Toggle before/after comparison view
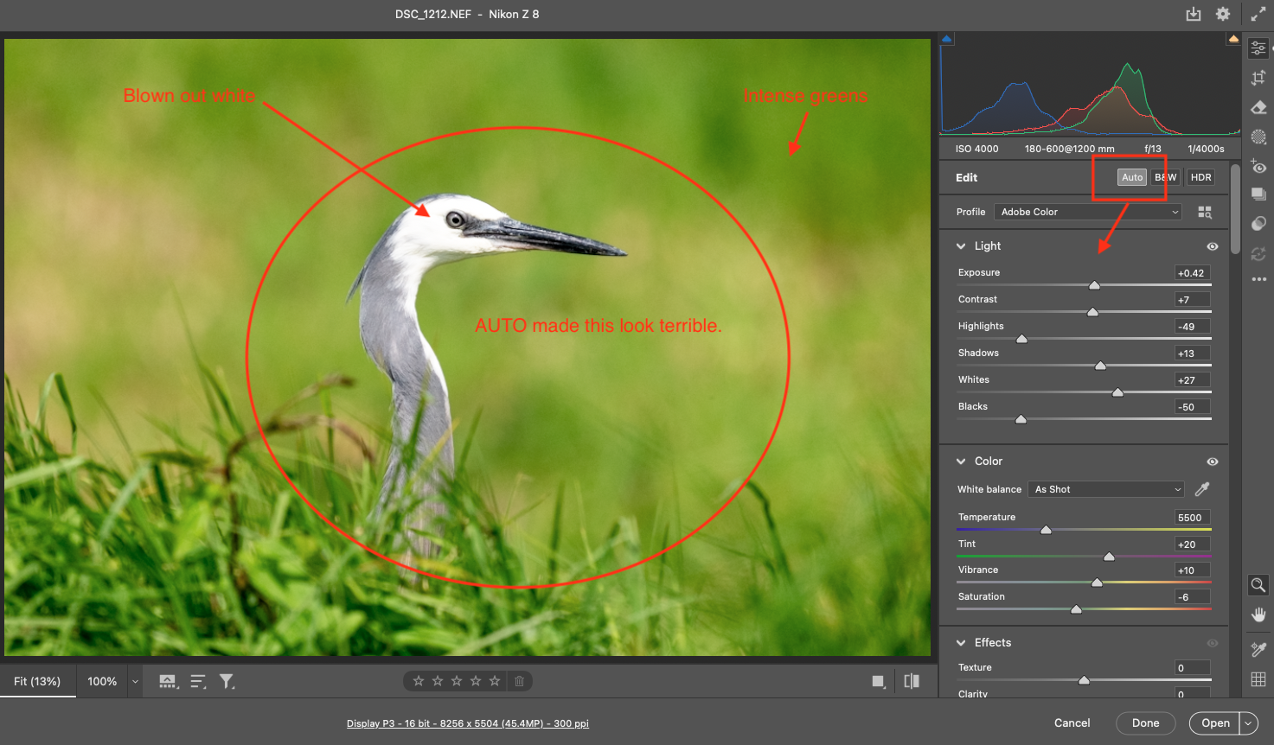This screenshot has width=1274, height=745. tap(912, 681)
